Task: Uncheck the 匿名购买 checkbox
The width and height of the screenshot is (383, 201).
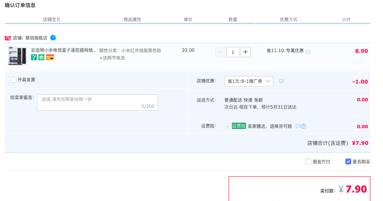Action: [x=348, y=161]
